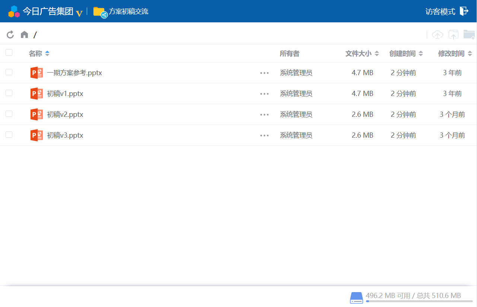Sort by 名称 using its sort arrows
Image resolution: width=477 pixels, height=307 pixels.
pyautogui.click(x=47, y=54)
